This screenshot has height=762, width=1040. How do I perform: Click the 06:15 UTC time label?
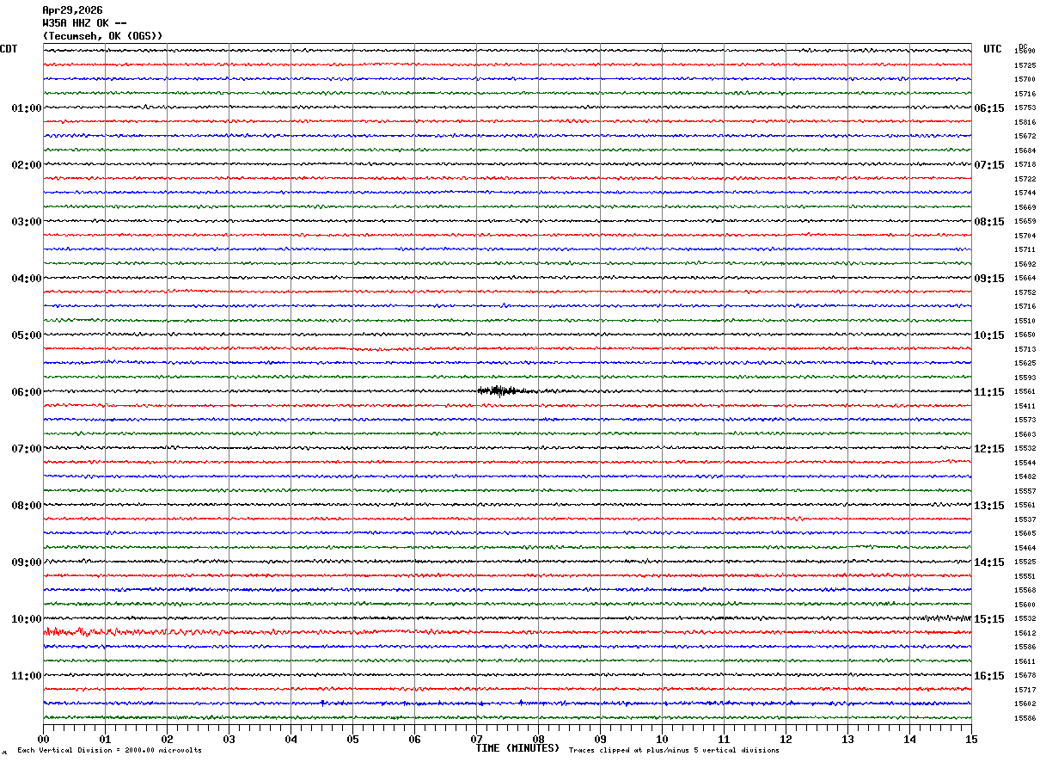click(988, 108)
